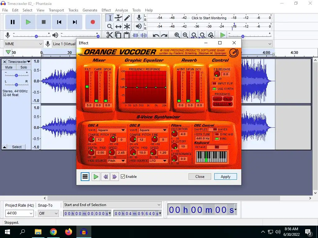The height and width of the screenshot is (238, 318).
Task: Open OSC B MOD SOURCE LFO dropdown
Action: (x=158, y=161)
